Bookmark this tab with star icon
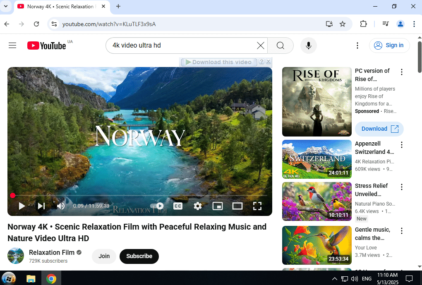Image resolution: width=422 pixels, height=285 pixels. click(343, 24)
